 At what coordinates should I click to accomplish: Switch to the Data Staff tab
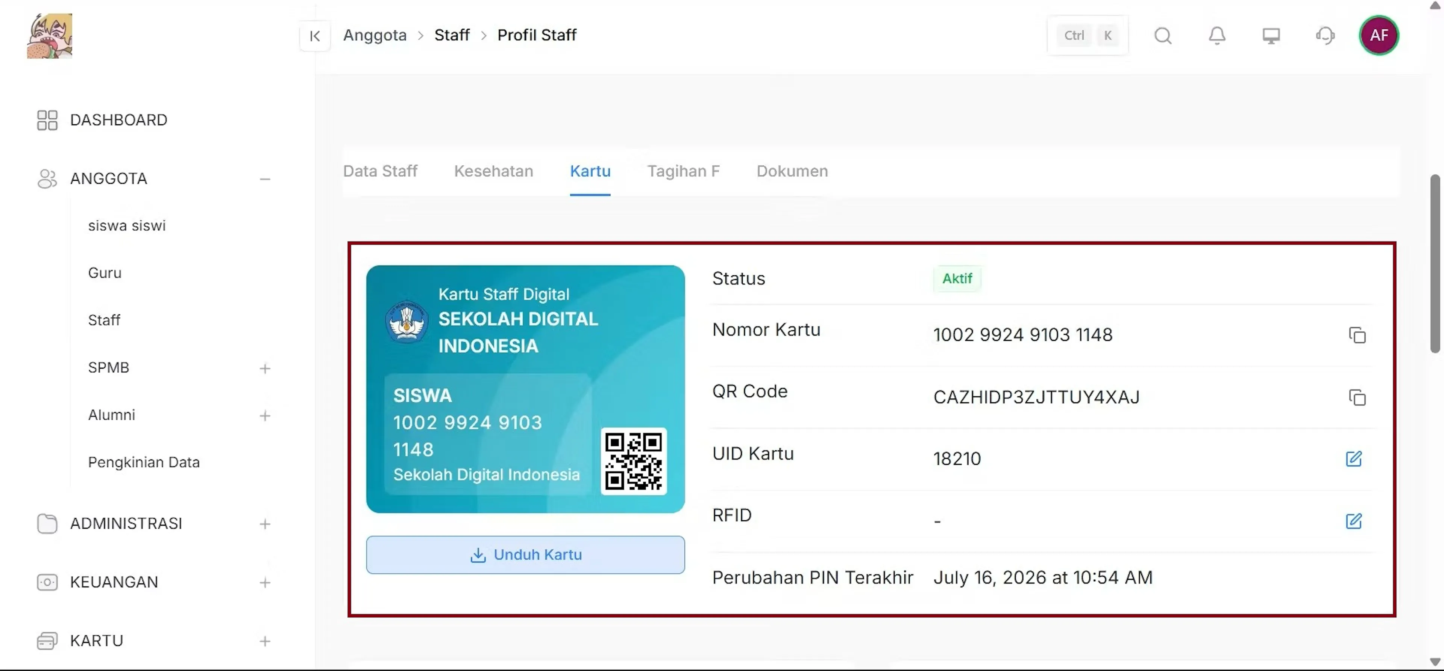(380, 171)
